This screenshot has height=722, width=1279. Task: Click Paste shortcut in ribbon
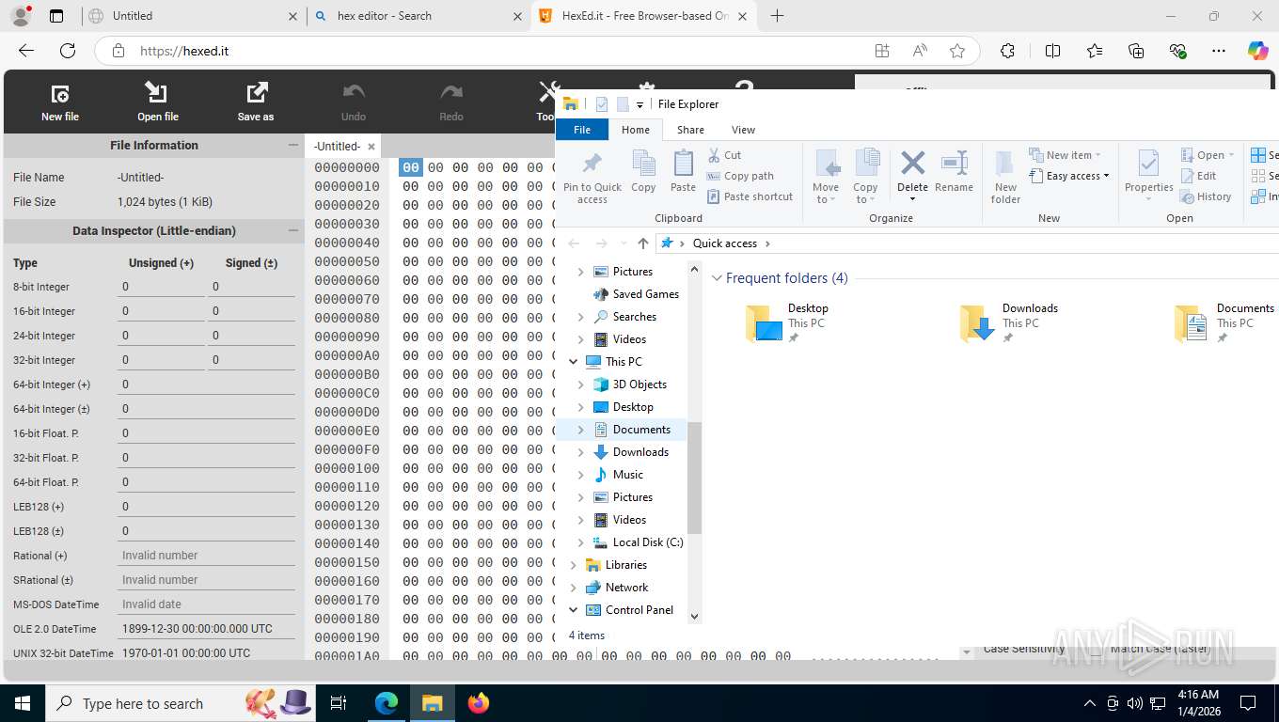(749, 196)
